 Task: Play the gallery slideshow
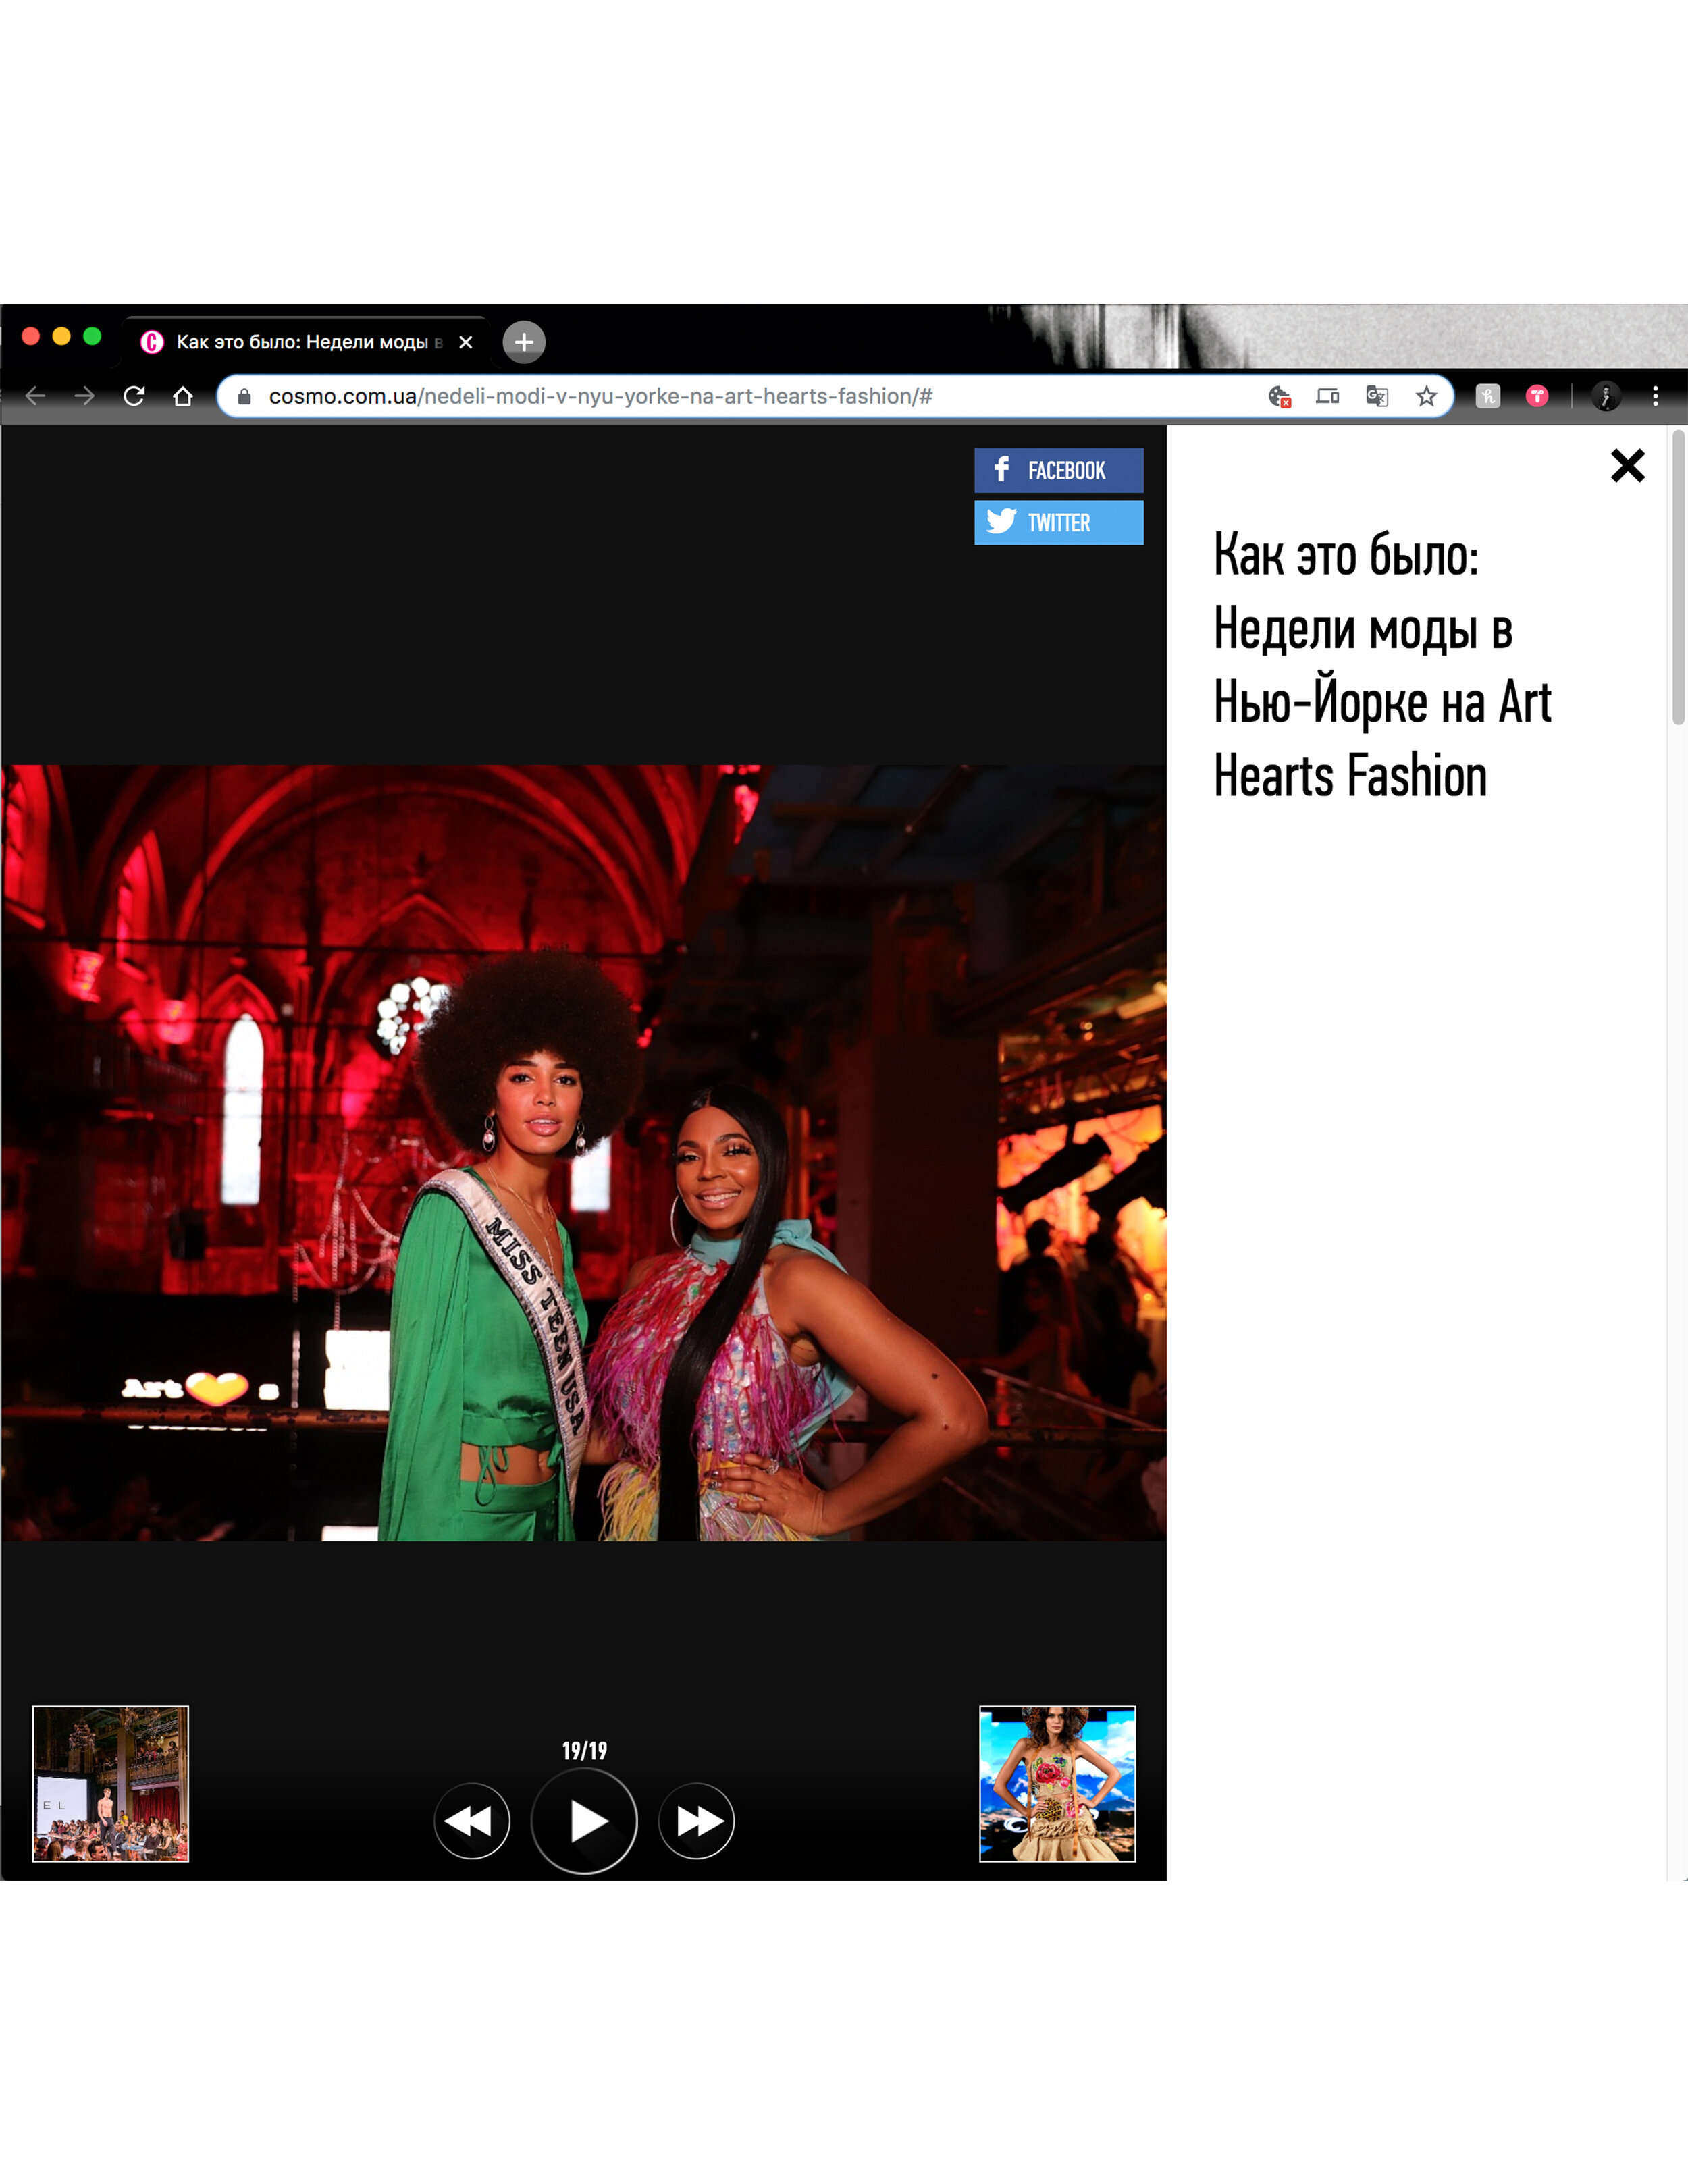(x=584, y=1820)
